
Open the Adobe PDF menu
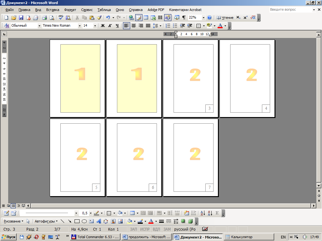pyautogui.click(x=156, y=10)
